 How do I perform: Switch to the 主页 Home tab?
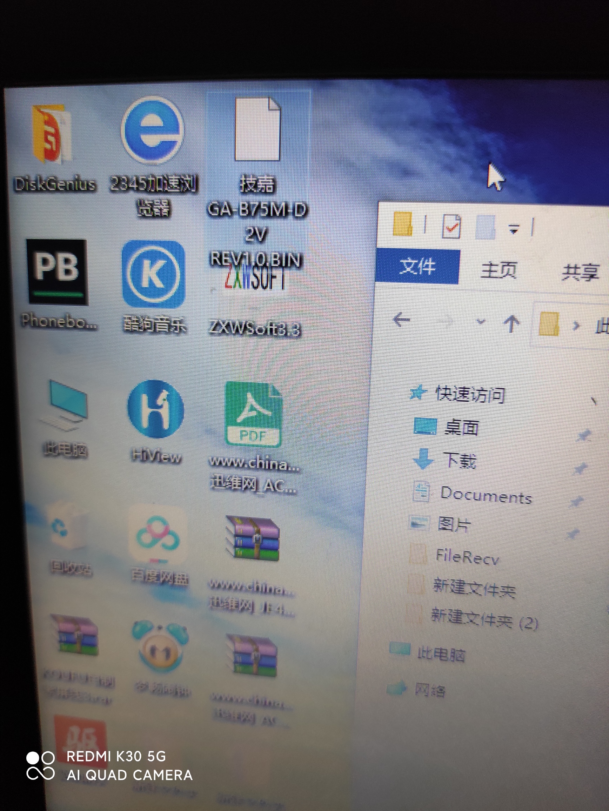point(498,270)
